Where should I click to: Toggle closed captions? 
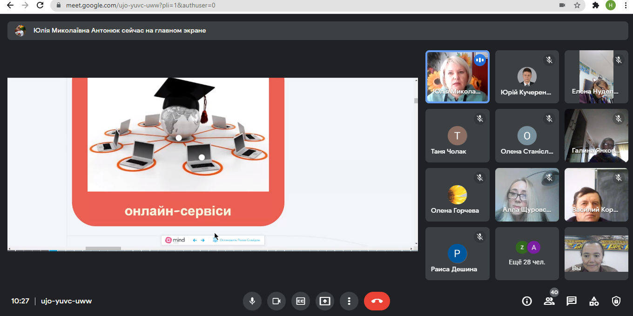[301, 301]
